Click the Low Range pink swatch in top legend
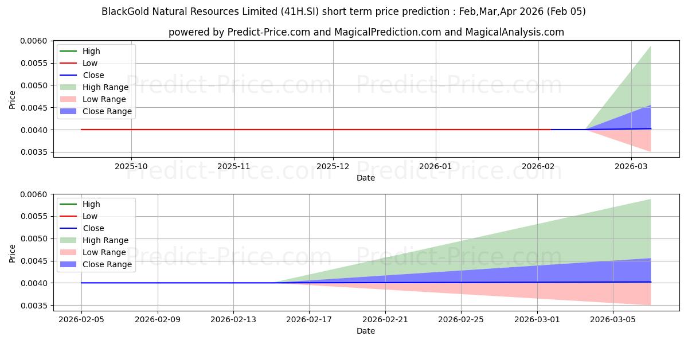This screenshot has width=688, height=344. (69, 99)
